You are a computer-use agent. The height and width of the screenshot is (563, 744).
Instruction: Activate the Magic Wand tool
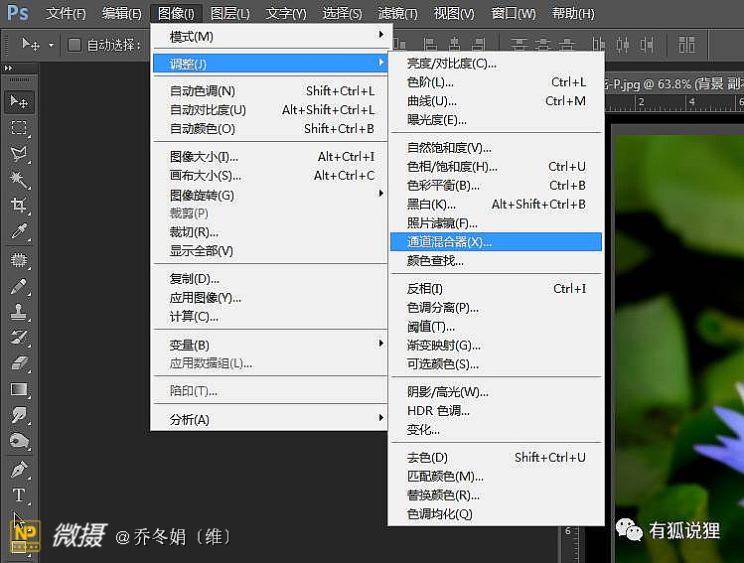[x=19, y=180]
